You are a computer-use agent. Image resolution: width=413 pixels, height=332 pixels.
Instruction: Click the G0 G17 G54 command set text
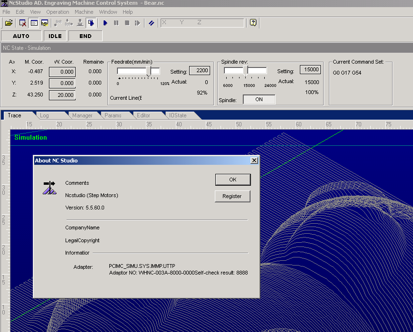347,73
